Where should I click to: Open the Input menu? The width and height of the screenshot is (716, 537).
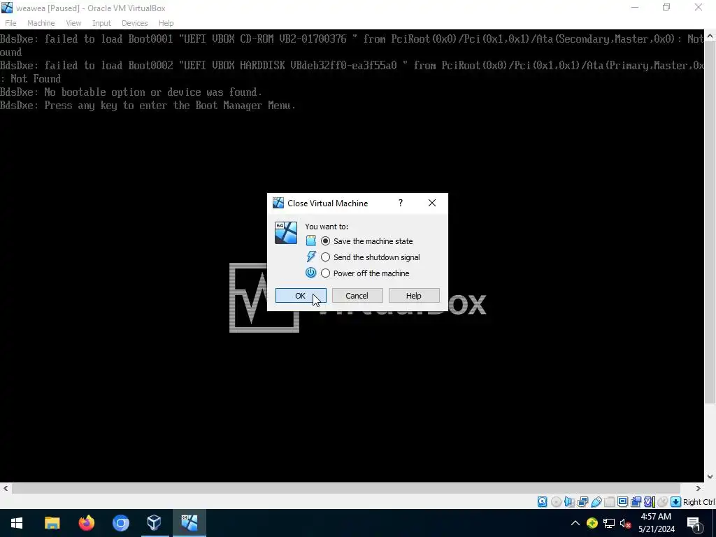pyautogui.click(x=101, y=23)
